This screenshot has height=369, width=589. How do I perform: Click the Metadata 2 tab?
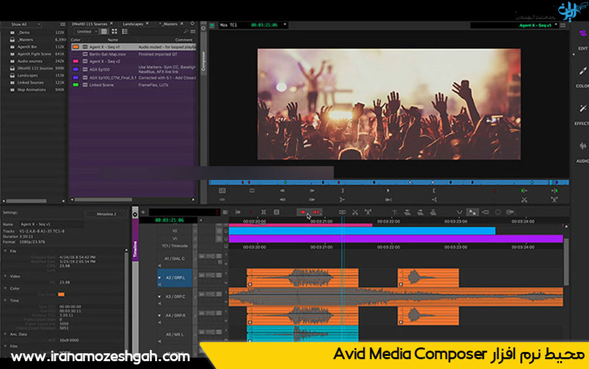[106, 214]
